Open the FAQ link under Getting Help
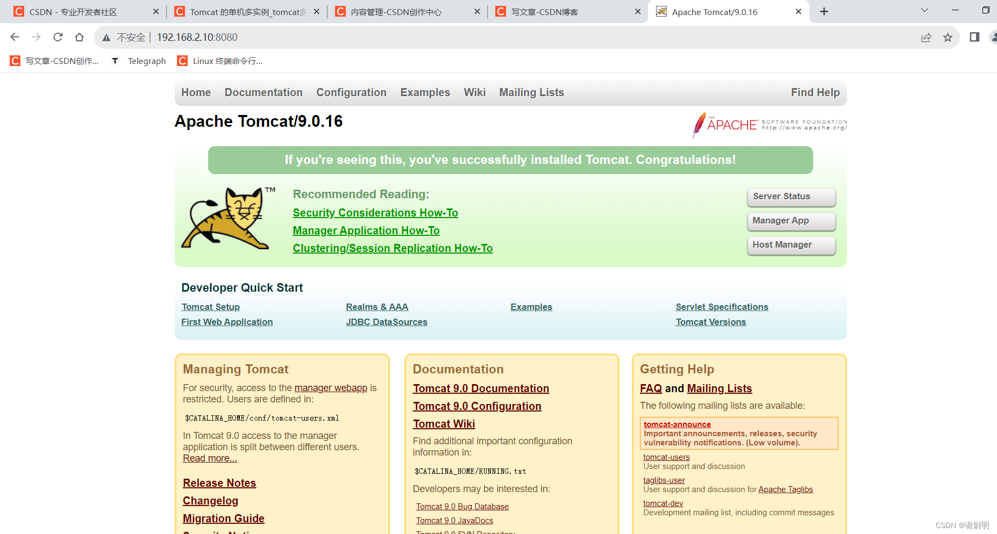 651,388
